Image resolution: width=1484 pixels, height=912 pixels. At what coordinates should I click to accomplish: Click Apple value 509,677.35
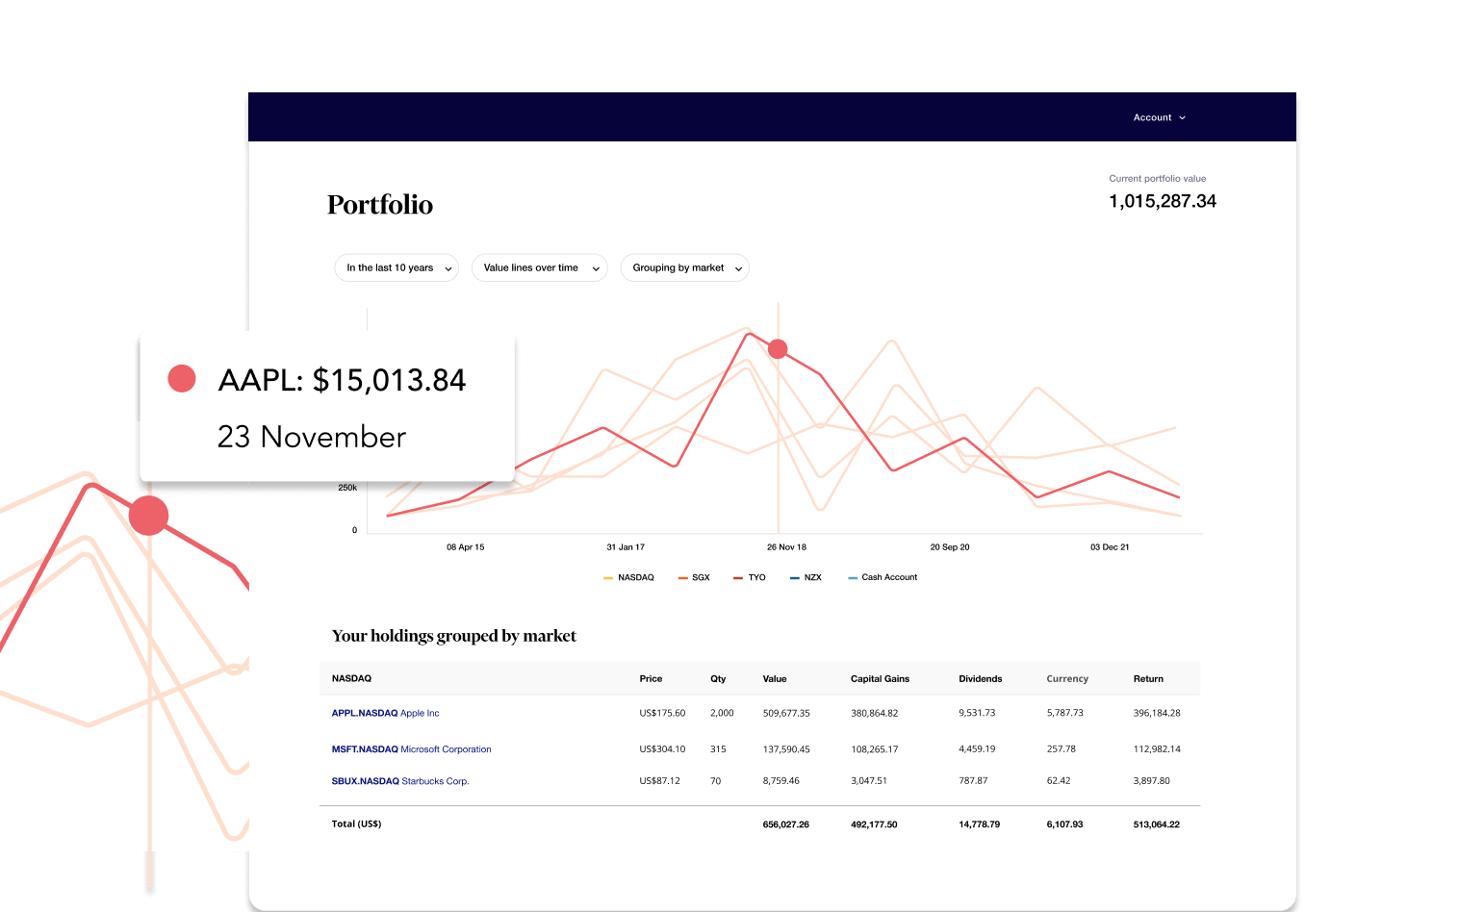pyautogui.click(x=786, y=713)
